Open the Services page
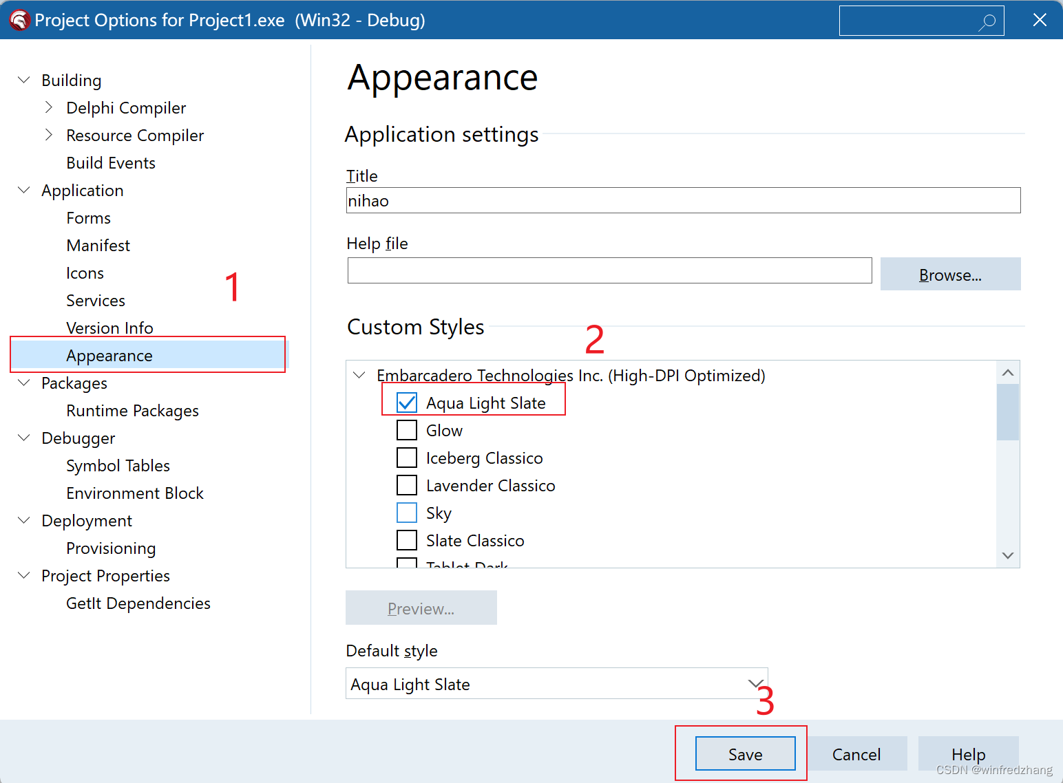This screenshot has width=1063, height=783. pos(96,301)
